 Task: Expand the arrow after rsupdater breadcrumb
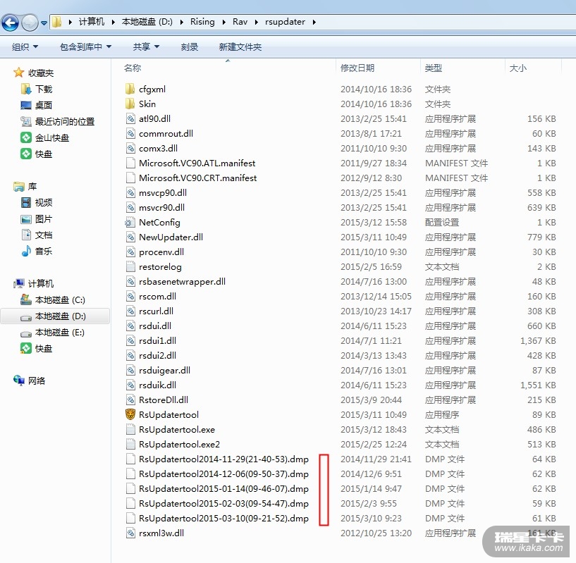point(314,22)
